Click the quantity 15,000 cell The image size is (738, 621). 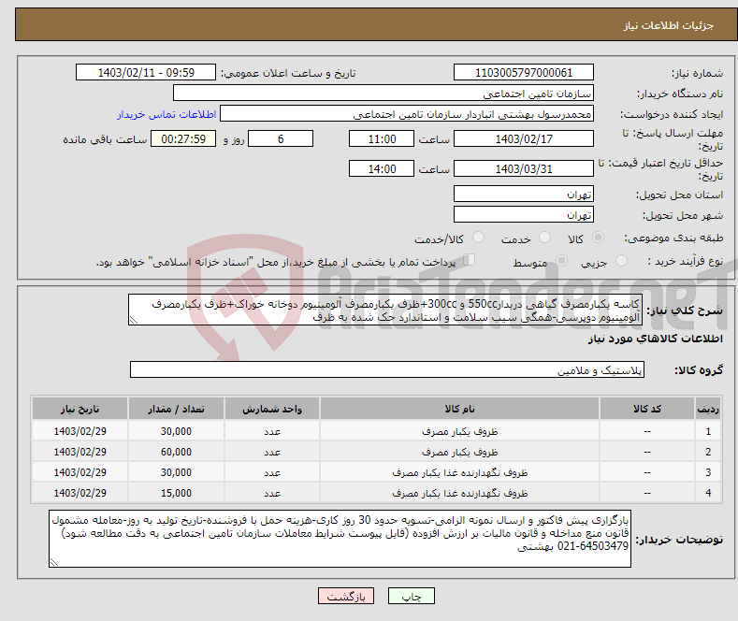(176, 493)
